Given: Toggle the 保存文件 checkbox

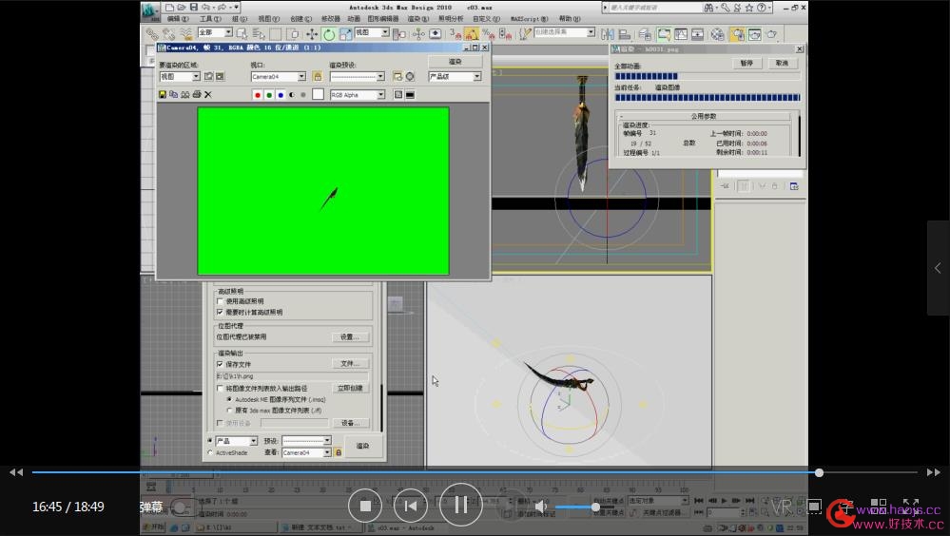Looking at the screenshot, I should tap(220, 364).
